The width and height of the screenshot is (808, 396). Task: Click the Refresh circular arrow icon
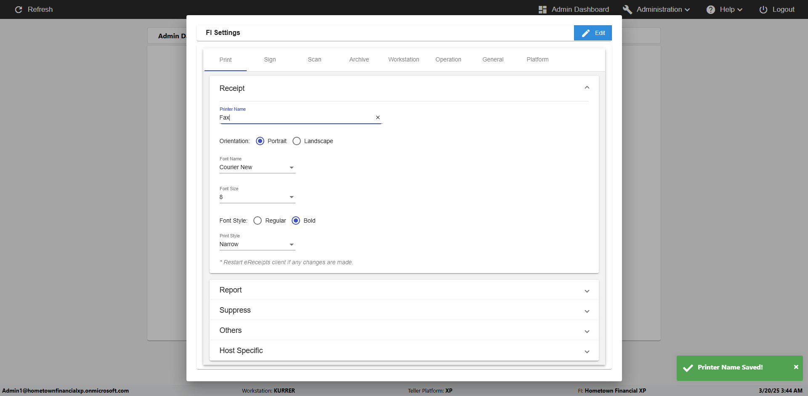point(19,9)
